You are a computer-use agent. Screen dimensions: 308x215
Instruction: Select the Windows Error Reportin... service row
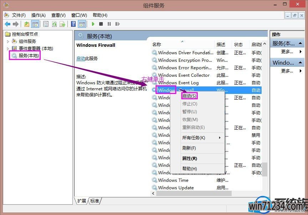[206, 68]
